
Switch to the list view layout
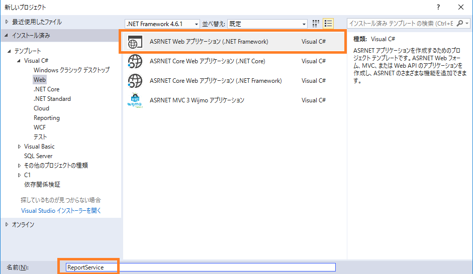[x=328, y=24]
